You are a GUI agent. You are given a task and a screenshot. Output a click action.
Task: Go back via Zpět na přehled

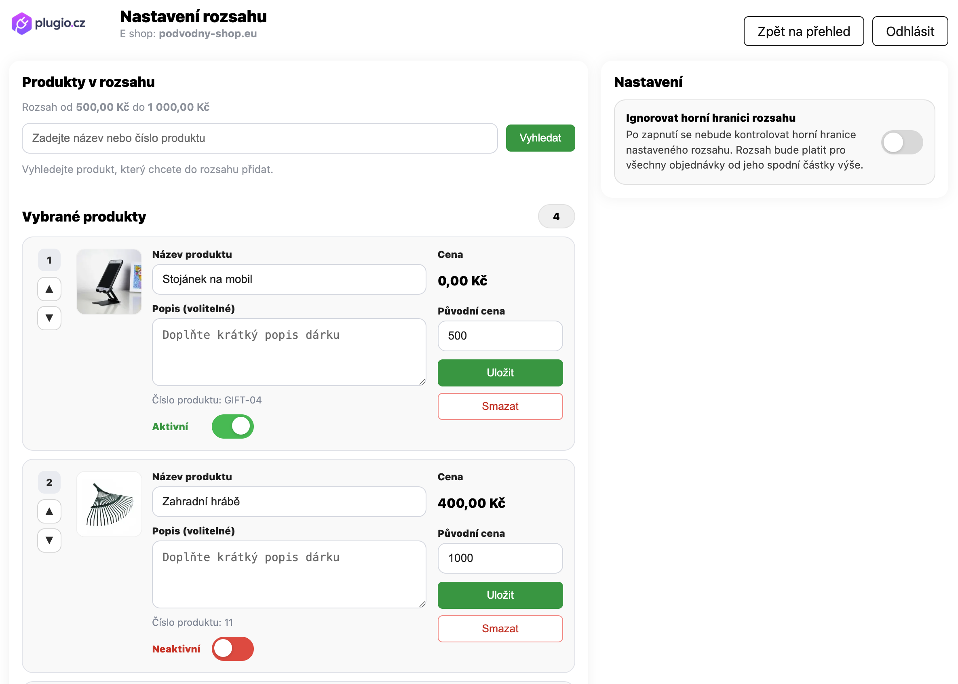(x=804, y=31)
